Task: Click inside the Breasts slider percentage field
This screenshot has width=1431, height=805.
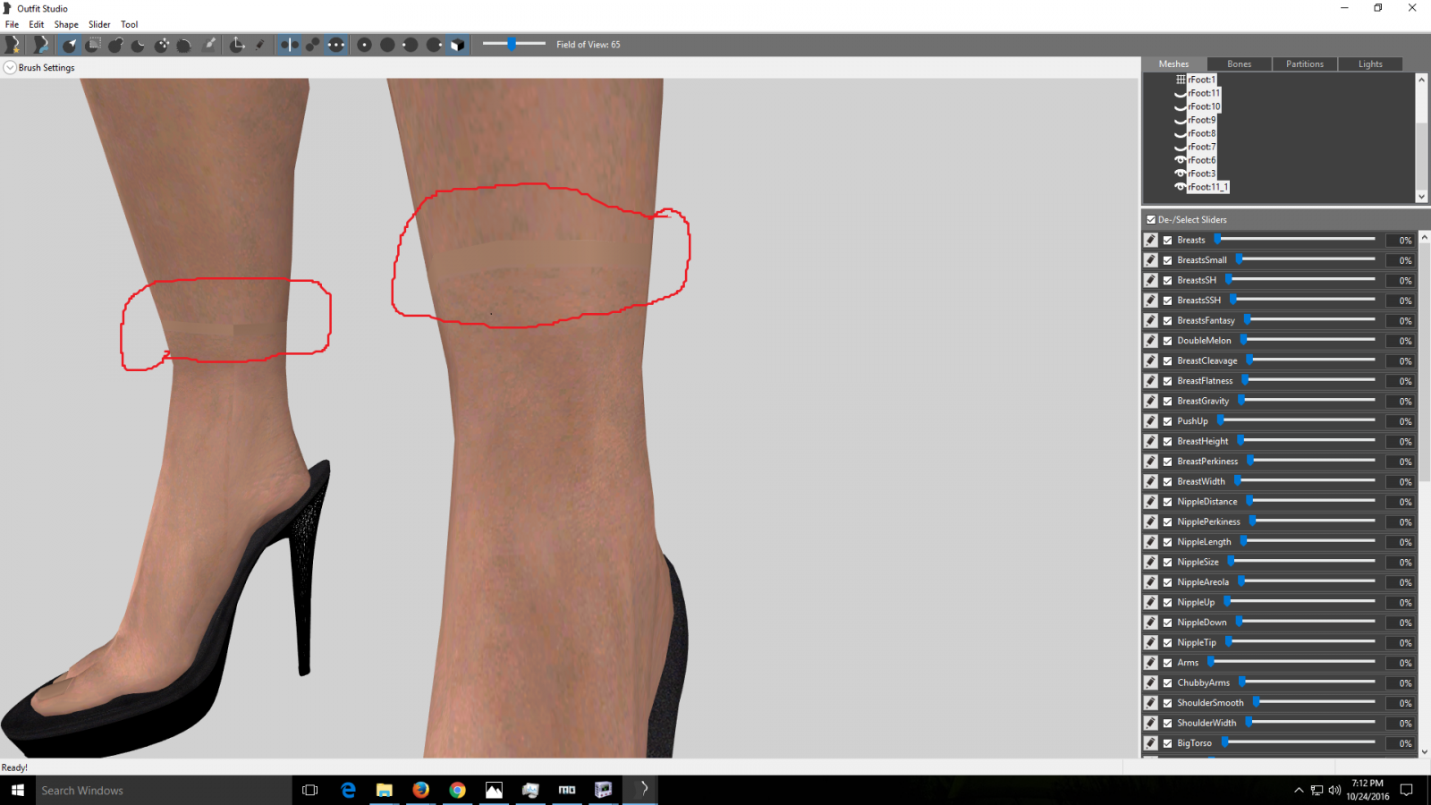Action: point(1401,240)
